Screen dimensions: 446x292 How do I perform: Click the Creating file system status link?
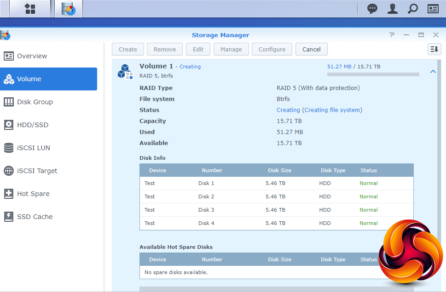click(319, 110)
